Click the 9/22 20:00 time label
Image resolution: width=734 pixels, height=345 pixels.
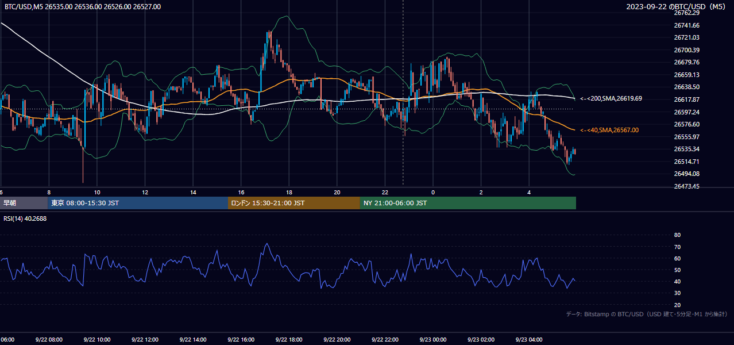pos(337,340)
